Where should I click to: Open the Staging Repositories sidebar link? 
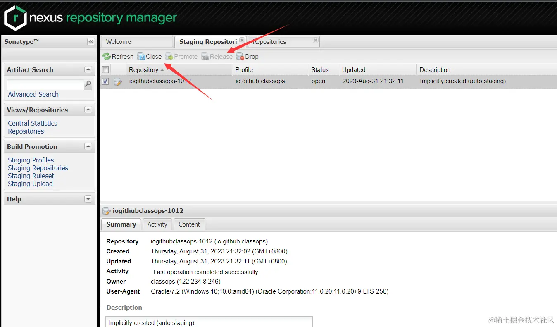[x=38, y=168]
